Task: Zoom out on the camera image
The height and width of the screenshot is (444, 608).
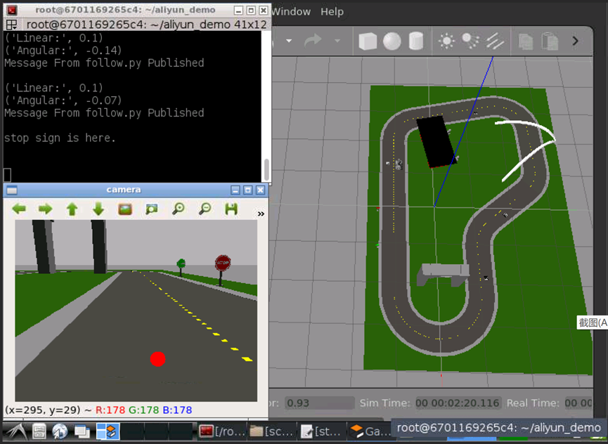Action: 205,209
